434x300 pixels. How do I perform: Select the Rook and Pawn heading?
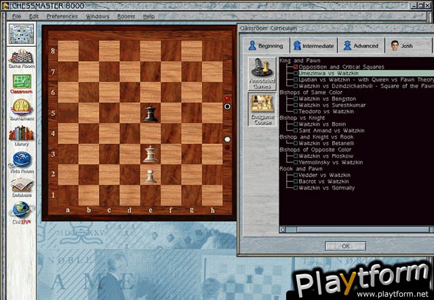(301, 169)
